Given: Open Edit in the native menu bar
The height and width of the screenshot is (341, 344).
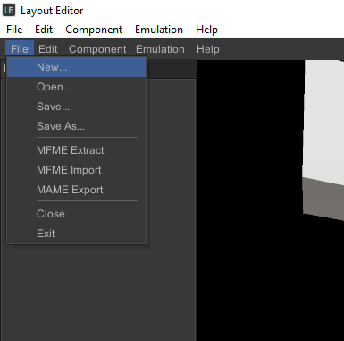Looking at the screenshot, I should click(x=44, y=30).
